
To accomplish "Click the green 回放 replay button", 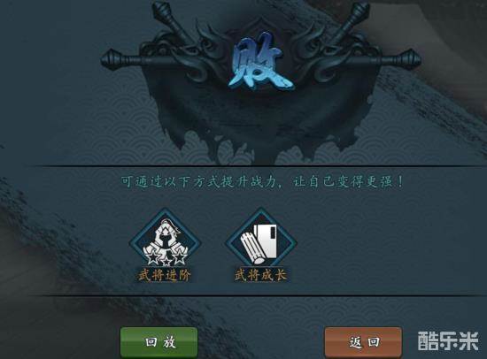I will coord(159,342).
